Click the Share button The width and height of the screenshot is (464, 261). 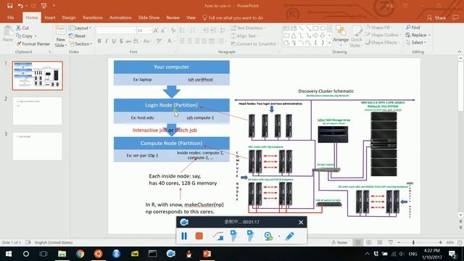point(436,17)
